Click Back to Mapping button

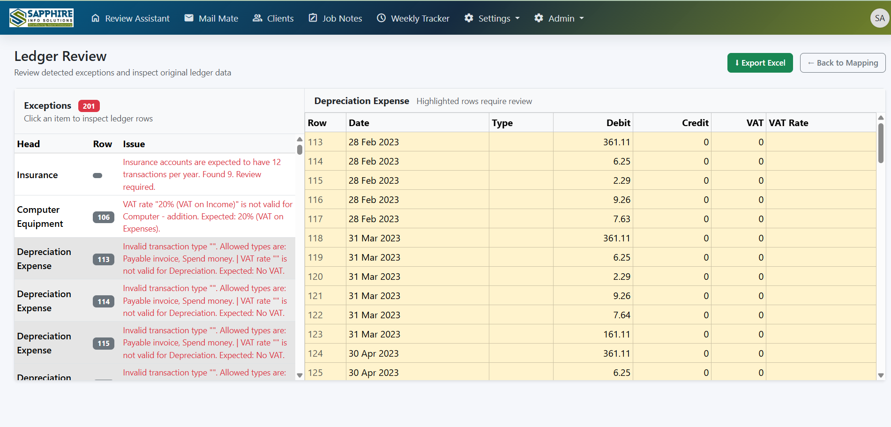click(842, 63)
